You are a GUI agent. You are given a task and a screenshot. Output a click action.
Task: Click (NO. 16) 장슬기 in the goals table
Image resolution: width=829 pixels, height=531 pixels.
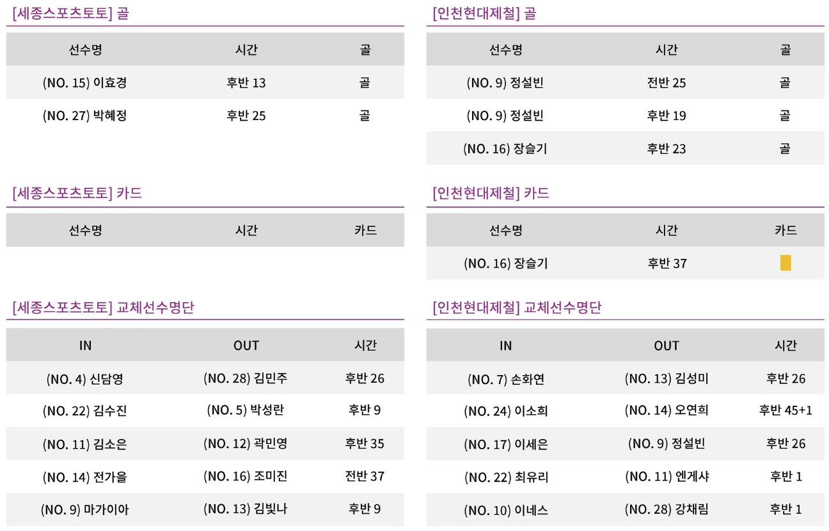[505, 149]
